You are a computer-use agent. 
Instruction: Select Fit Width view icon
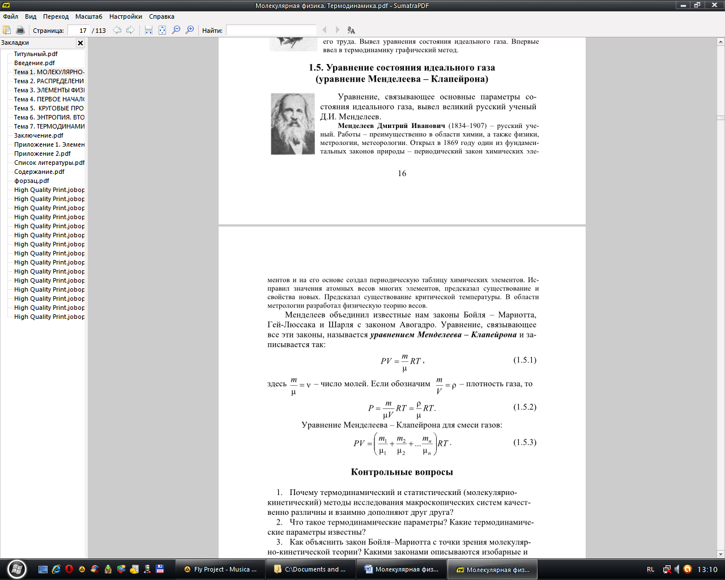[x=148, y=30]
